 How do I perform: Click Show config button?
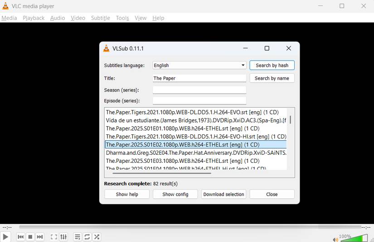(175, 194)
